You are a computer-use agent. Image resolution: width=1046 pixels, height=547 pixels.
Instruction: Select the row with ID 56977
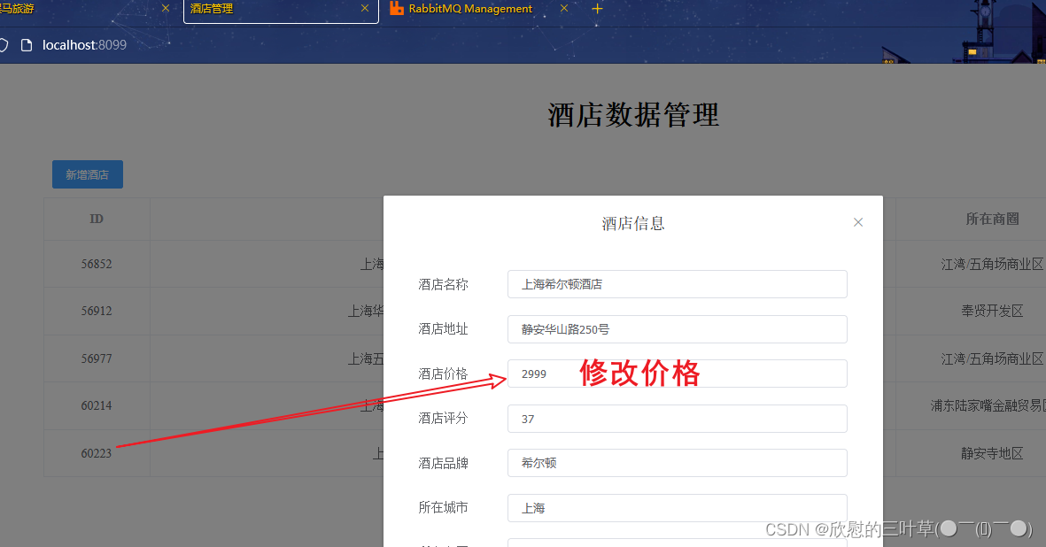point(97,358)
